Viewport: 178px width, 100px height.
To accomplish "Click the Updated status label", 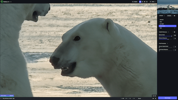I will 11,96.
